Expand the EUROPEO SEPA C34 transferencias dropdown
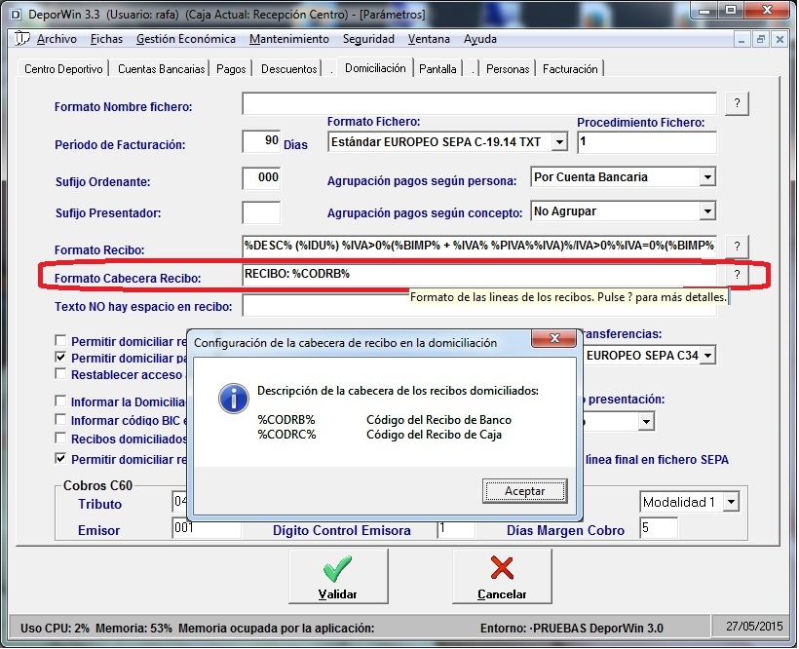799x649 pixels. 707,356
